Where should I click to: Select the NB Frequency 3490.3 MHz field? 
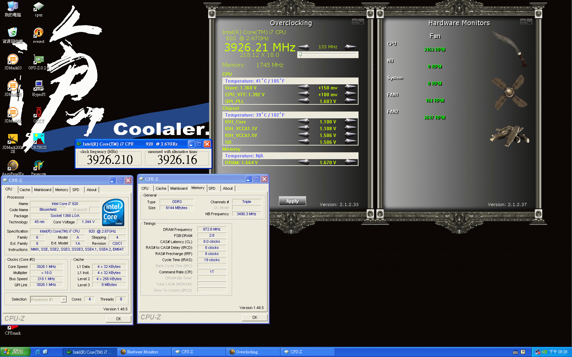(x=247, y=214)
